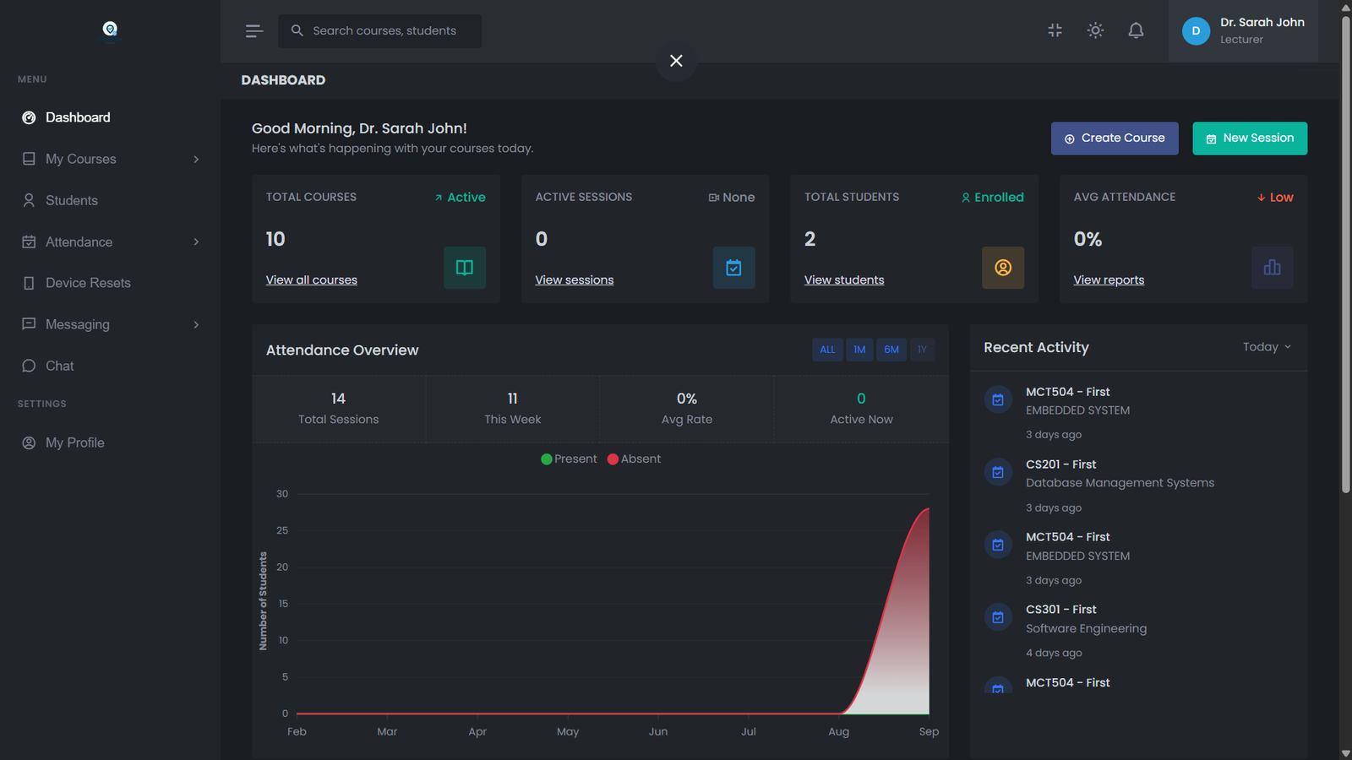The height and width of the screenshot is (760, 1352).
Task: Click the calendar icon in Active Sessions card
Action: pyautogui.click(x=733, y=268)
